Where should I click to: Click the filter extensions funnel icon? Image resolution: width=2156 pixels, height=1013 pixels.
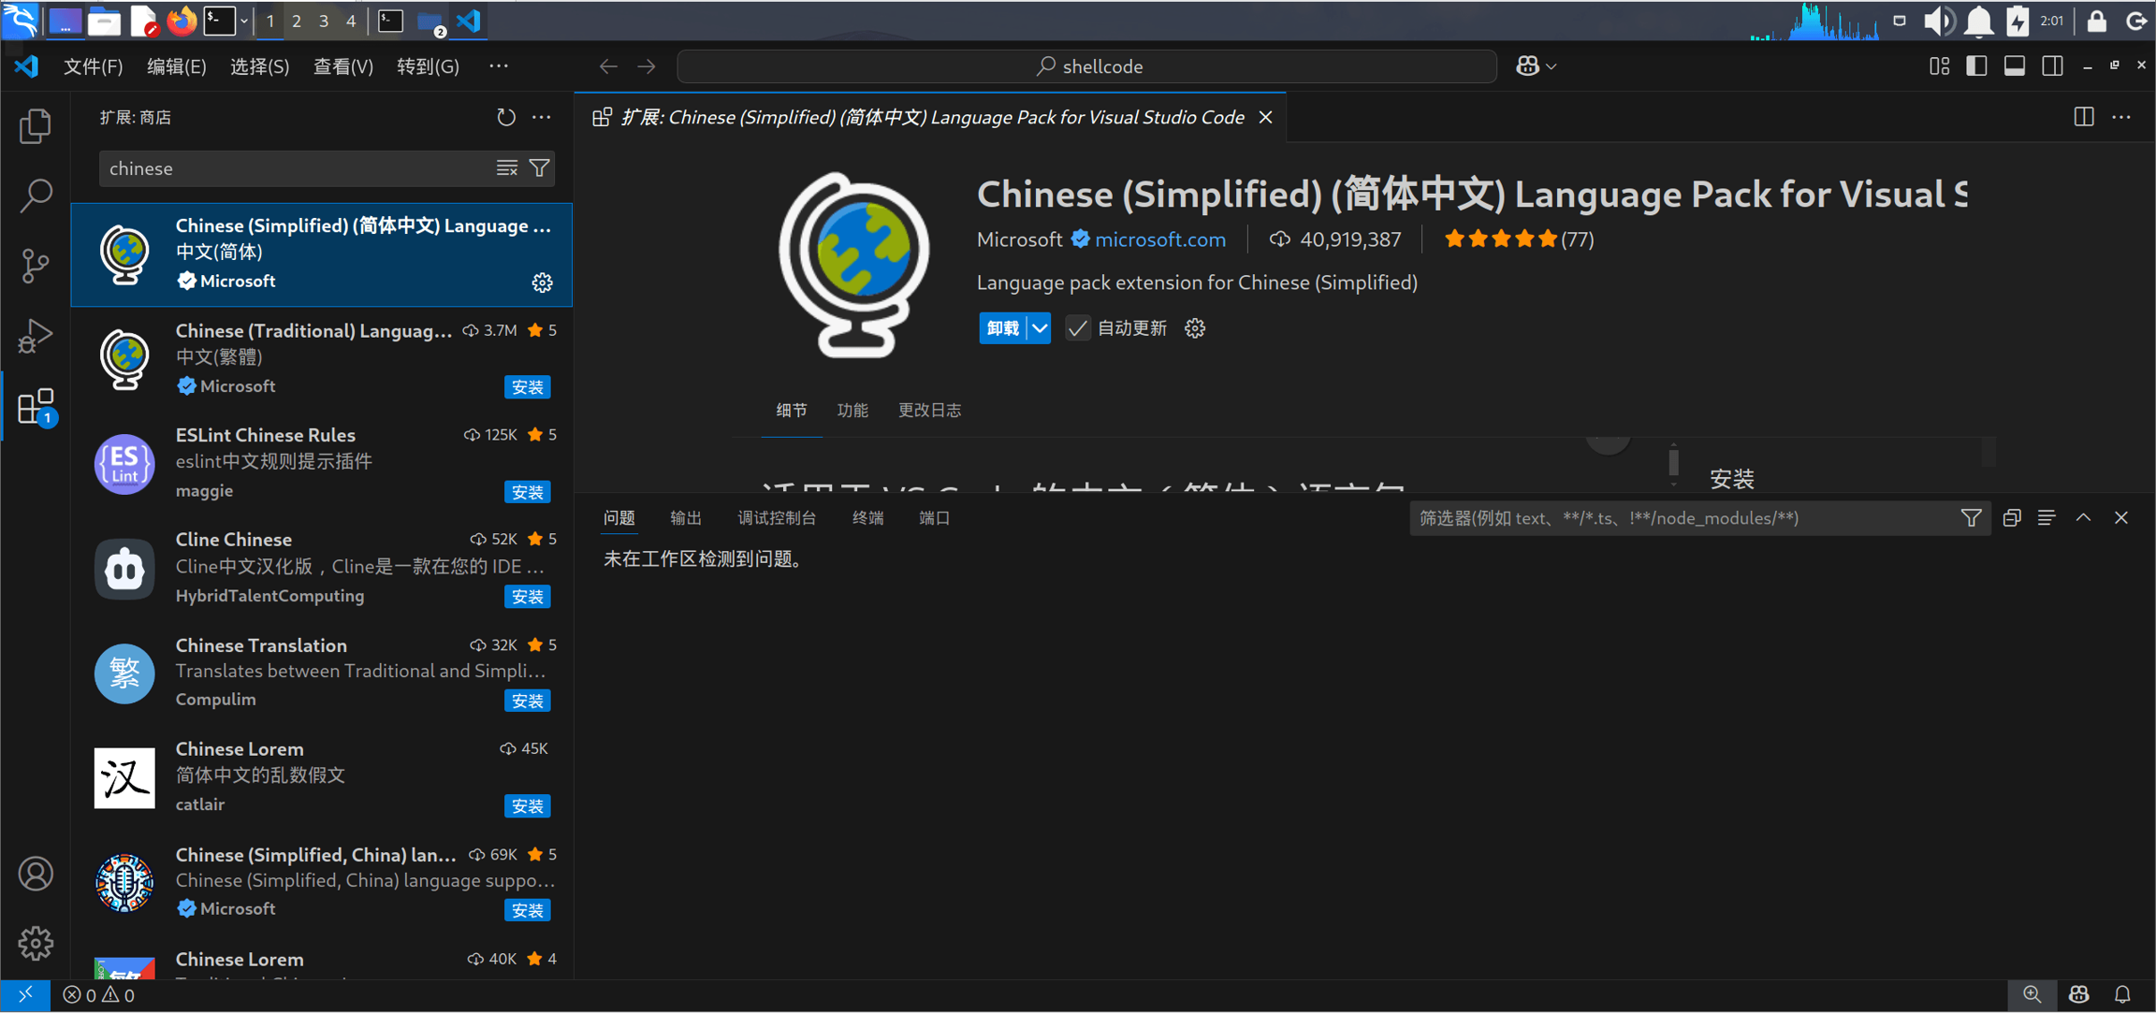540,168
